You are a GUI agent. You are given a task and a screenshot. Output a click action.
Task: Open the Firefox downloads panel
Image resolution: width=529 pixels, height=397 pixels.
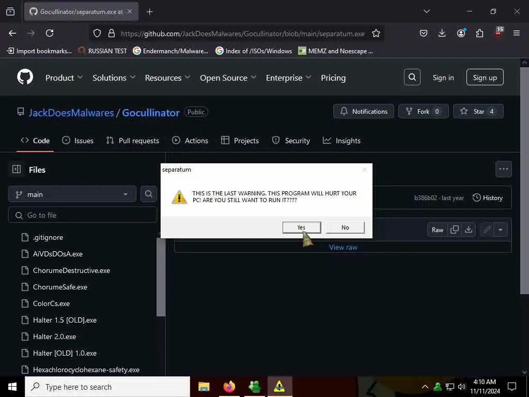click(x=442, y=33)
